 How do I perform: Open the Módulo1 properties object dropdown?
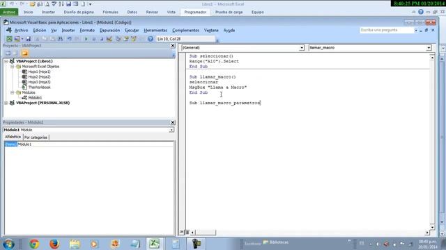pyautogui.click(x=171, y=130)
